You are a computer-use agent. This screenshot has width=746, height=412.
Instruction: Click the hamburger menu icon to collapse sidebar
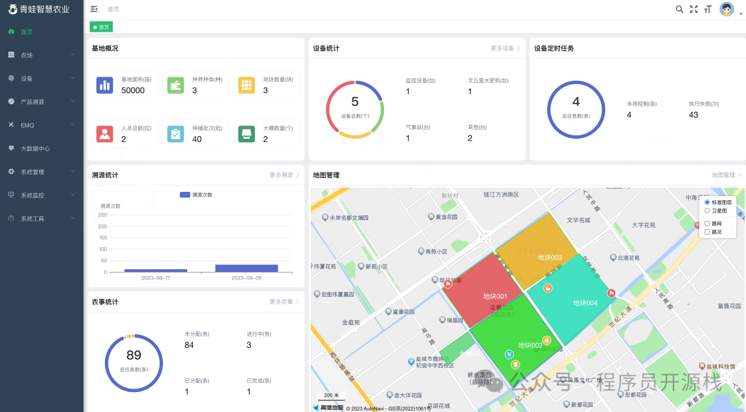tap(94, 9)
